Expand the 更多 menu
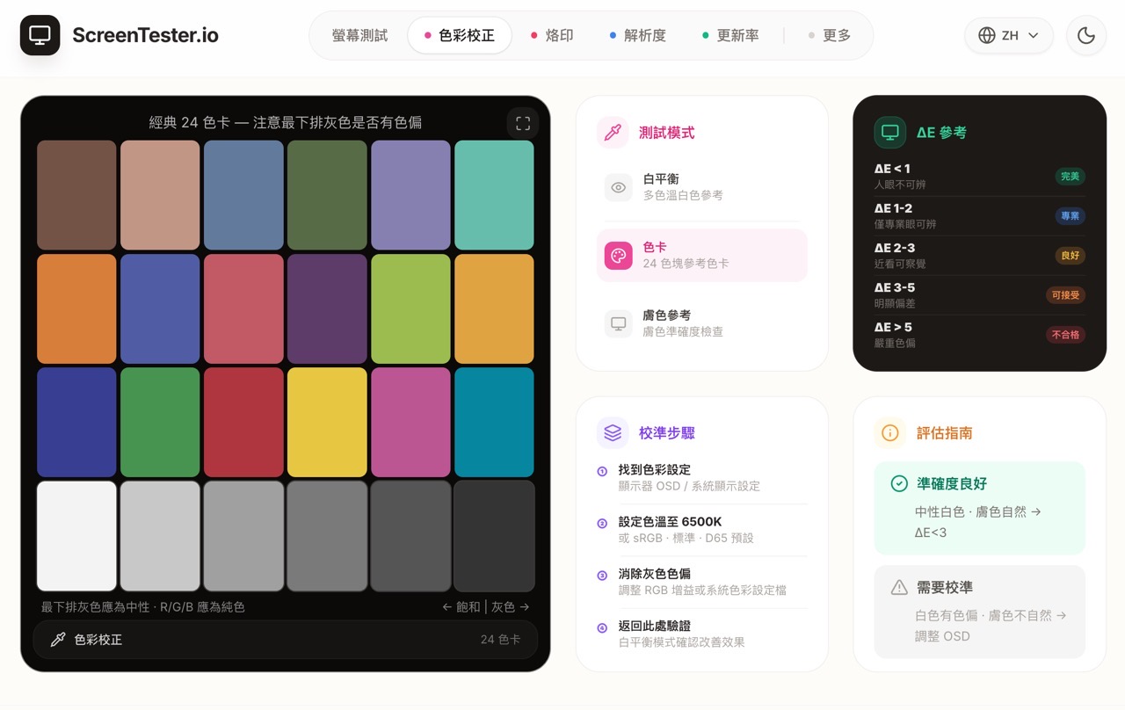This screenshot has width=1125, height=710. coord(830,35)
